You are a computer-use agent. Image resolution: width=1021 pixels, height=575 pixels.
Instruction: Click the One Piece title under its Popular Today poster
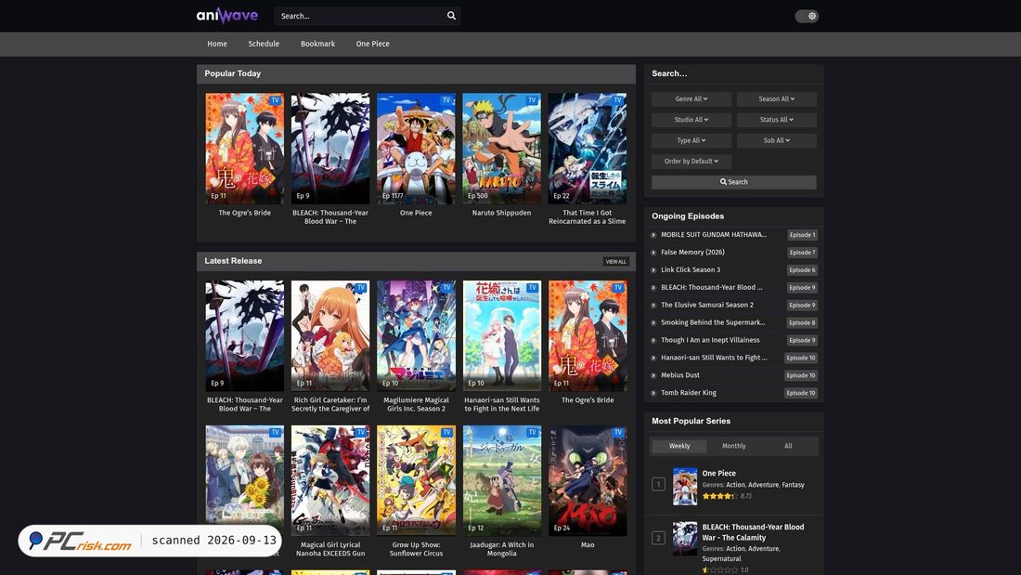(x=416, y=213)
